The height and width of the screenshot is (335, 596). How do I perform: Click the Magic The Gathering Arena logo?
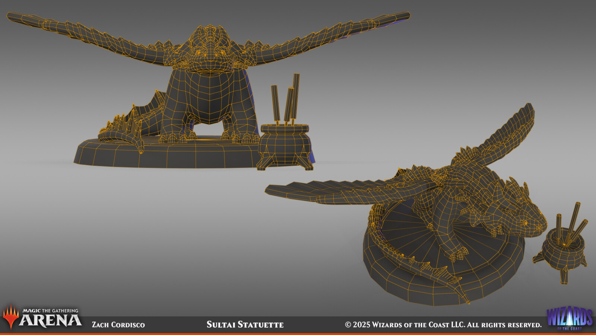click(x=42, y=318)
